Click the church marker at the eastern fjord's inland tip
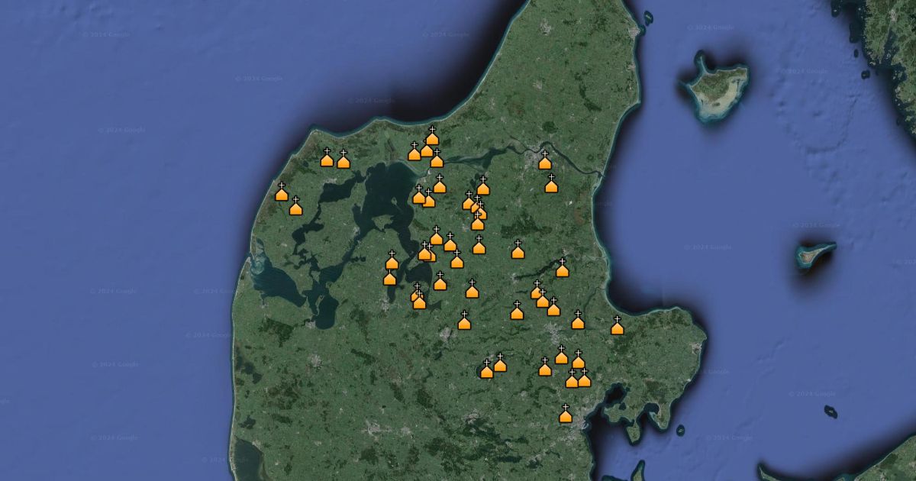The width and height of the screenshot is (916, 481). point(563,268)
